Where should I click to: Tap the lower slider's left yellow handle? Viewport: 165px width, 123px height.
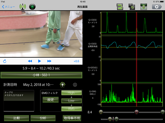[110, 119]
